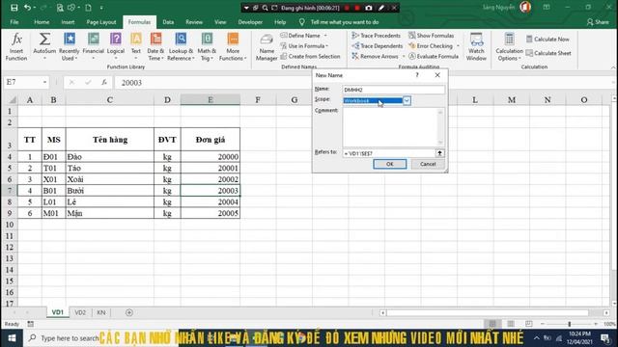The width and height of the screenshot is (618, 347).
Task: Click the new sheet plus icon
Action: [128, 312]
